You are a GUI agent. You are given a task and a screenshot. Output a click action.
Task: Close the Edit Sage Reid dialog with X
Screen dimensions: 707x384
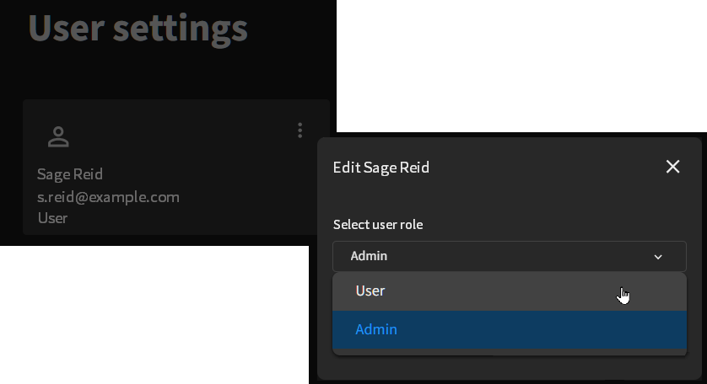tap(672, 167)
